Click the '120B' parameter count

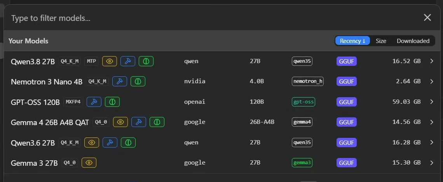click(x=257, y=102)
